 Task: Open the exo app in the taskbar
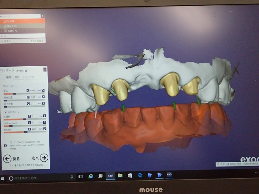tap(170, 175)
